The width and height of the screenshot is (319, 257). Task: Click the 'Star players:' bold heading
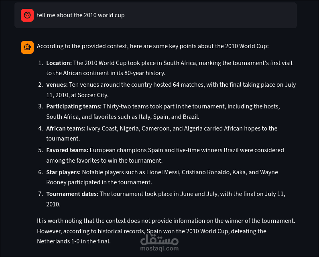(63, 172)
